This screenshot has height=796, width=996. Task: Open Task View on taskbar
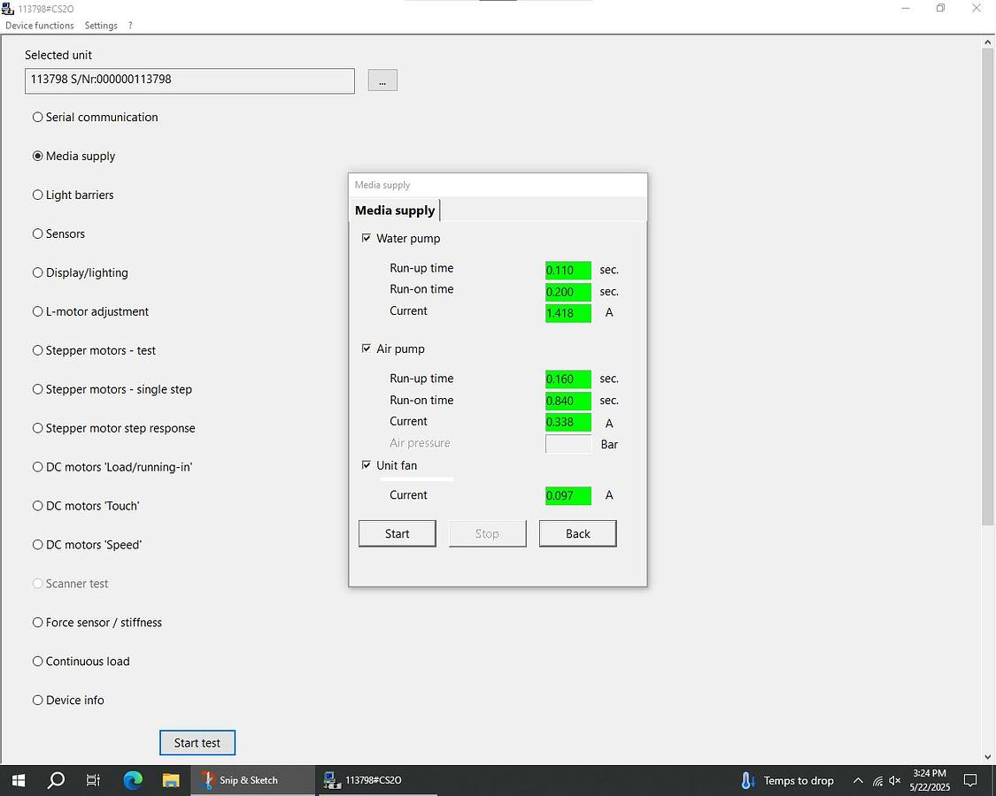pyautogui.click(x=93, y=780)
